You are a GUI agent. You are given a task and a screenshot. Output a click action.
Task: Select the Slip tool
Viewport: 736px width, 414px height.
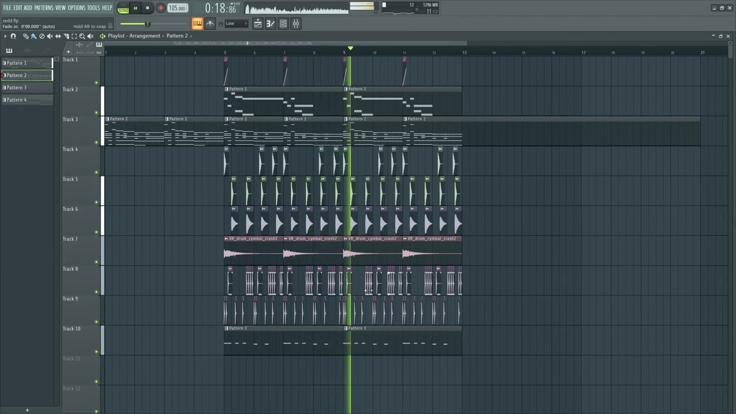[58, 36]
